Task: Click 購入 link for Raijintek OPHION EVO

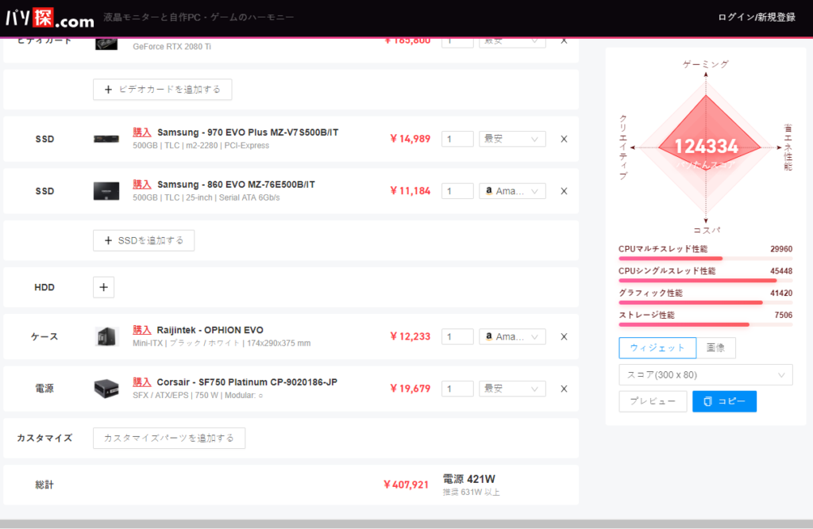Action: pyautogui.click(x=142, y=330)
